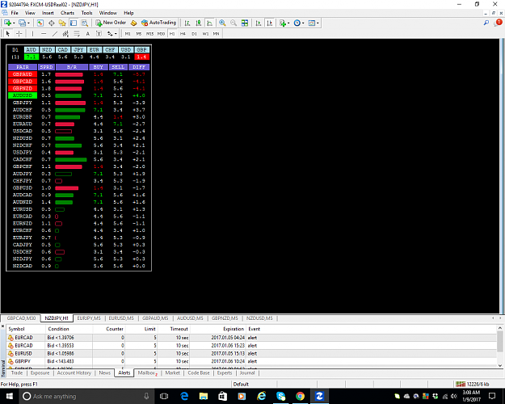Viewport: 505px width, 404px height.
Task: Sort alerts by Expiration column header
Action: tap(217, 329)
